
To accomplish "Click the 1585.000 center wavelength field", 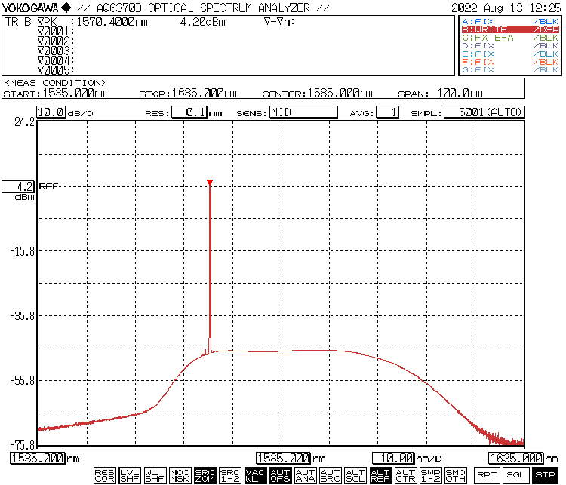I will pyautogui.click(x=284, y=458).
